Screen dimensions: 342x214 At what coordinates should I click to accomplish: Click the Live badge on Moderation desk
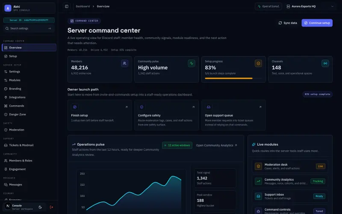point(320,166)
